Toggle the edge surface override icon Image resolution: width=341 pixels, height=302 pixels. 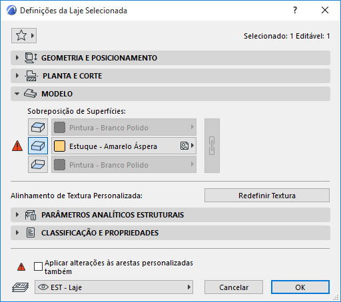(x=38, y=146)
